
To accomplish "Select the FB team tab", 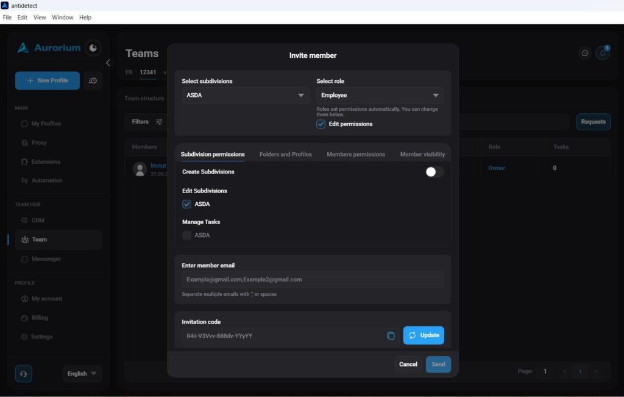I will coord(129,72).
